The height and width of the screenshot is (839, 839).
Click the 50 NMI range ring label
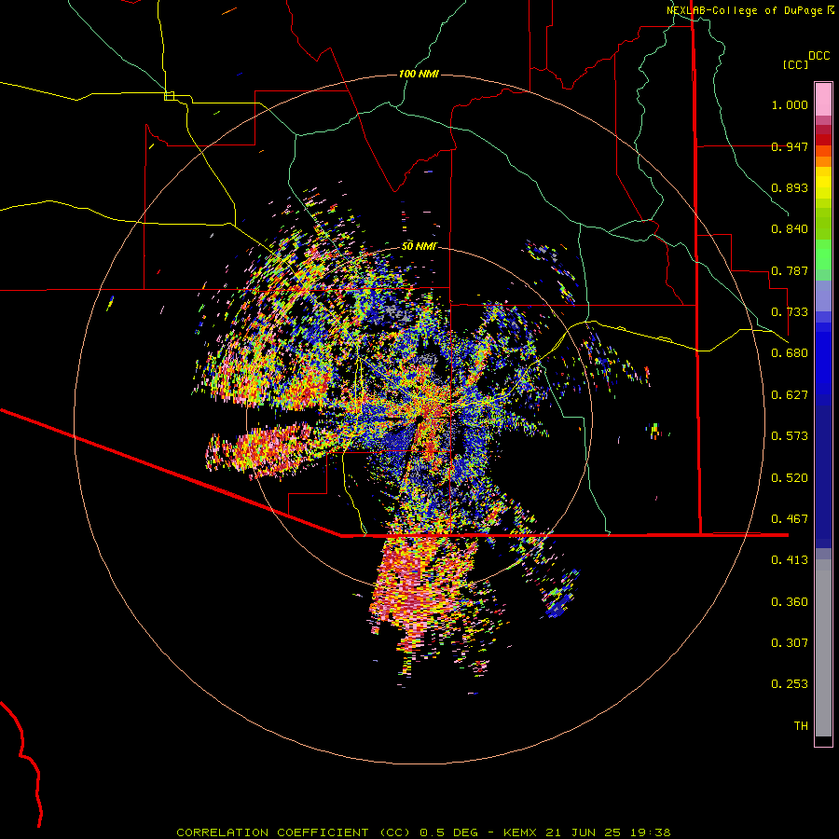point(419,246)
